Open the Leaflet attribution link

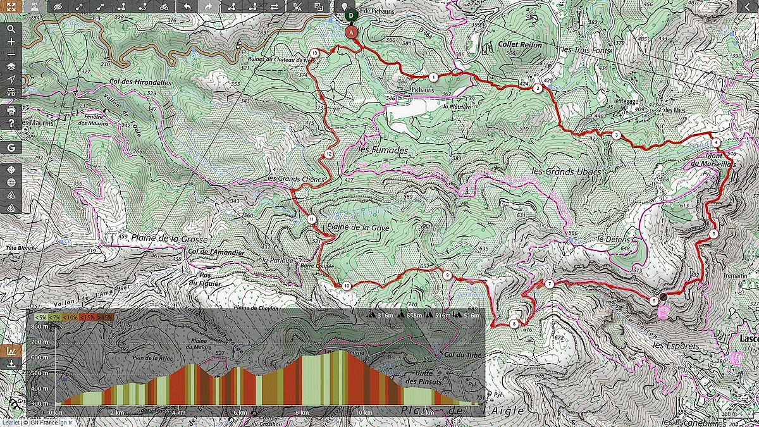(10, 423)
